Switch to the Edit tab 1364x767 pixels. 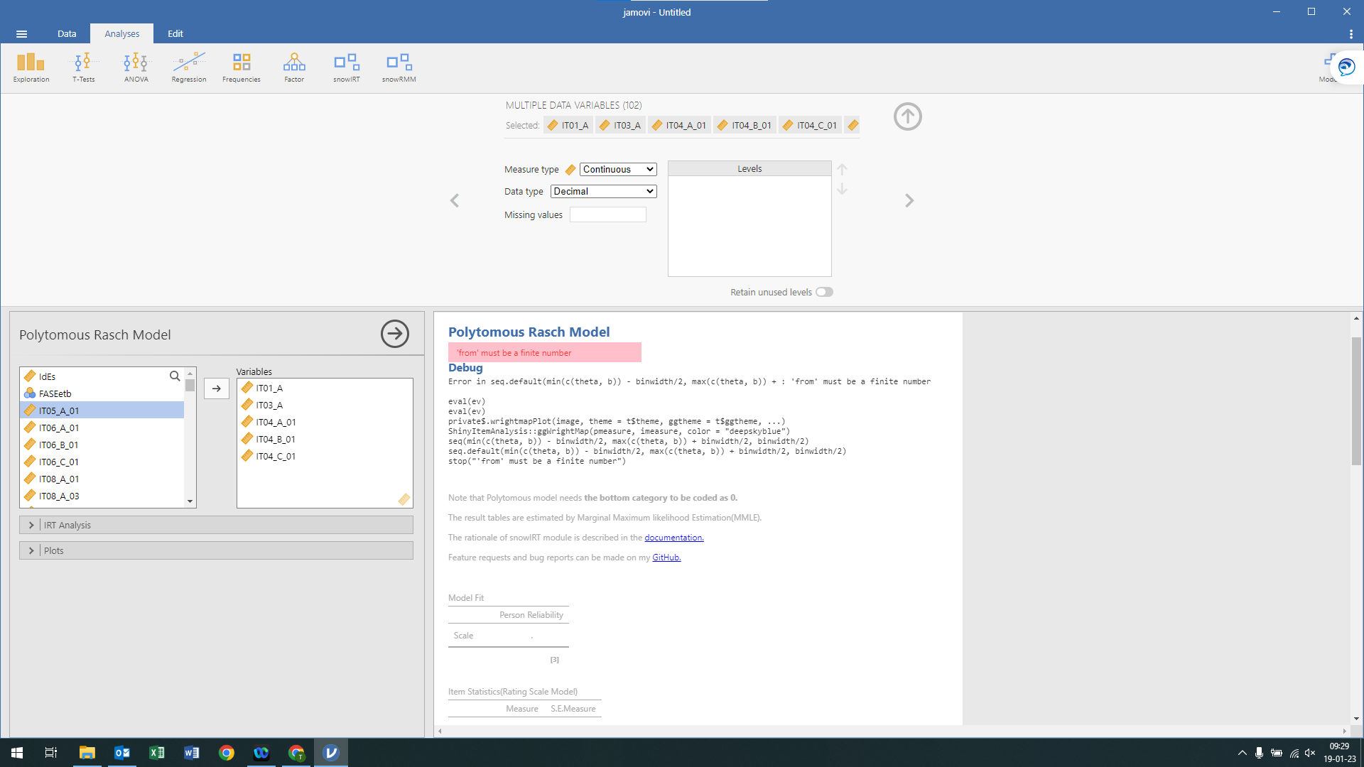[176, 33]
